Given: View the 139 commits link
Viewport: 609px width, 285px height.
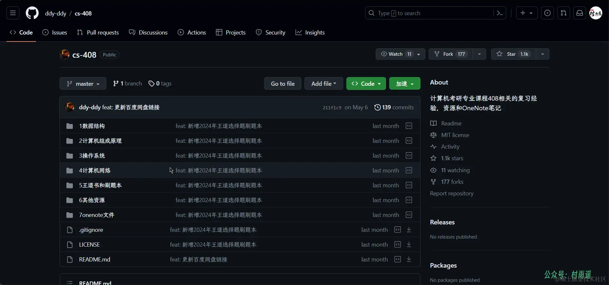Looking at the screenshot, I should coord(394,107).
